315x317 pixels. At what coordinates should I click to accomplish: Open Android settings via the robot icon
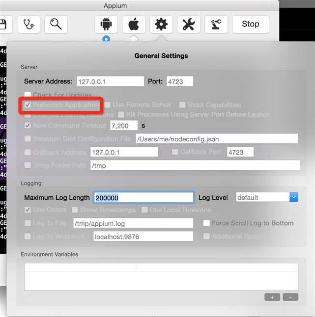(x=106, y=24)
